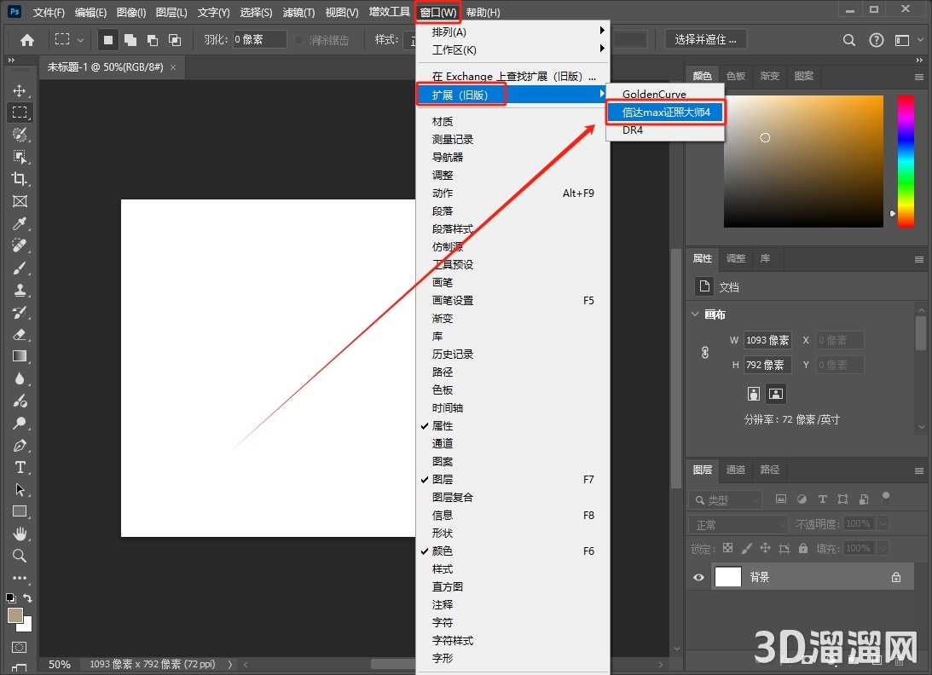This screenshot has width=932, height=675.
Task: Open 在 Exchange 上查找扩展 menu entry
Action: pyautogui.click(x=512, y=77)
